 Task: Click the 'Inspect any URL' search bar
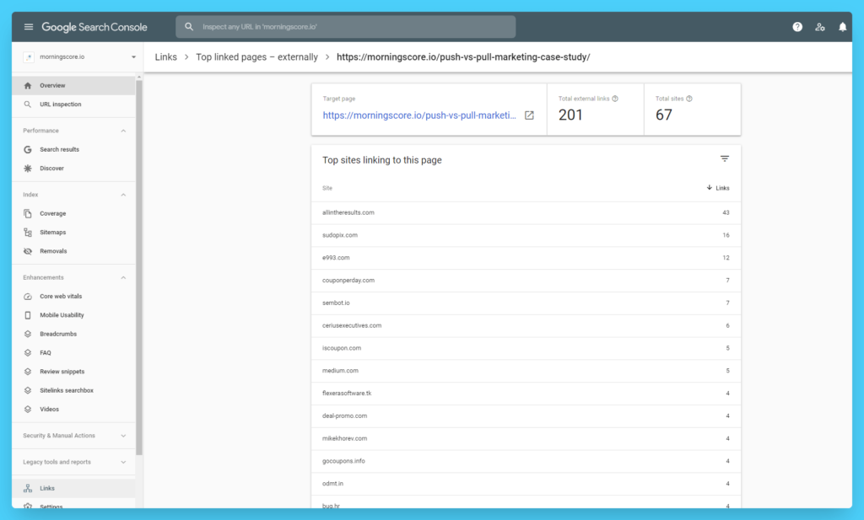[344, 26]
